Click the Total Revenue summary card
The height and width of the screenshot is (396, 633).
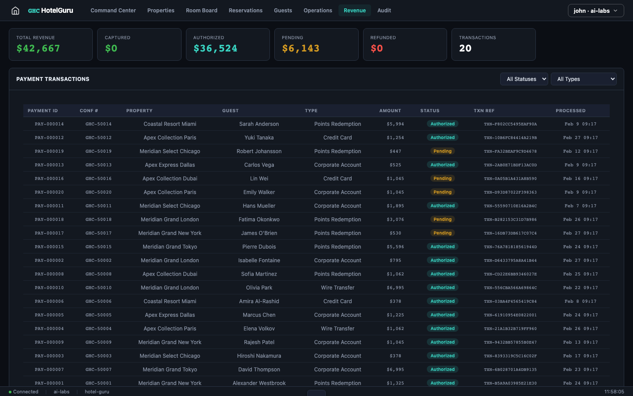pos(51,44)
